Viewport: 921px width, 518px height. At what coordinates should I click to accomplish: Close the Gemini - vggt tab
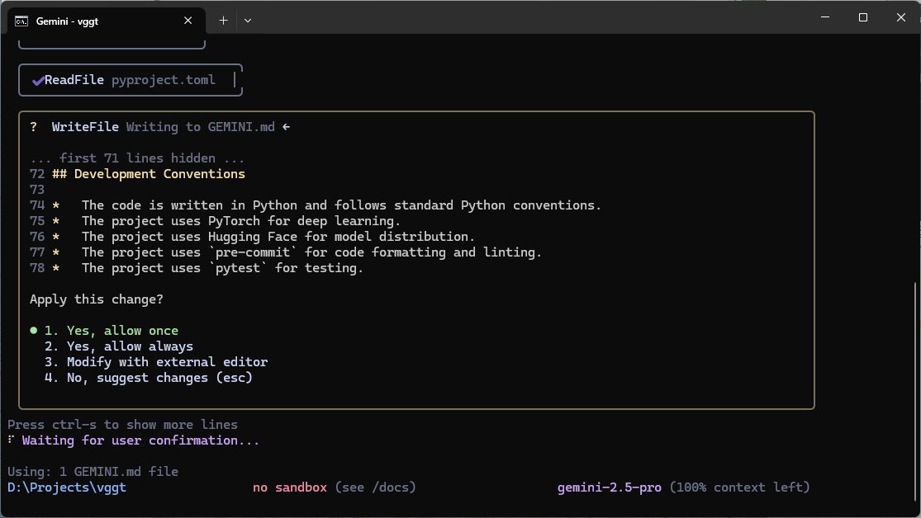188,21
